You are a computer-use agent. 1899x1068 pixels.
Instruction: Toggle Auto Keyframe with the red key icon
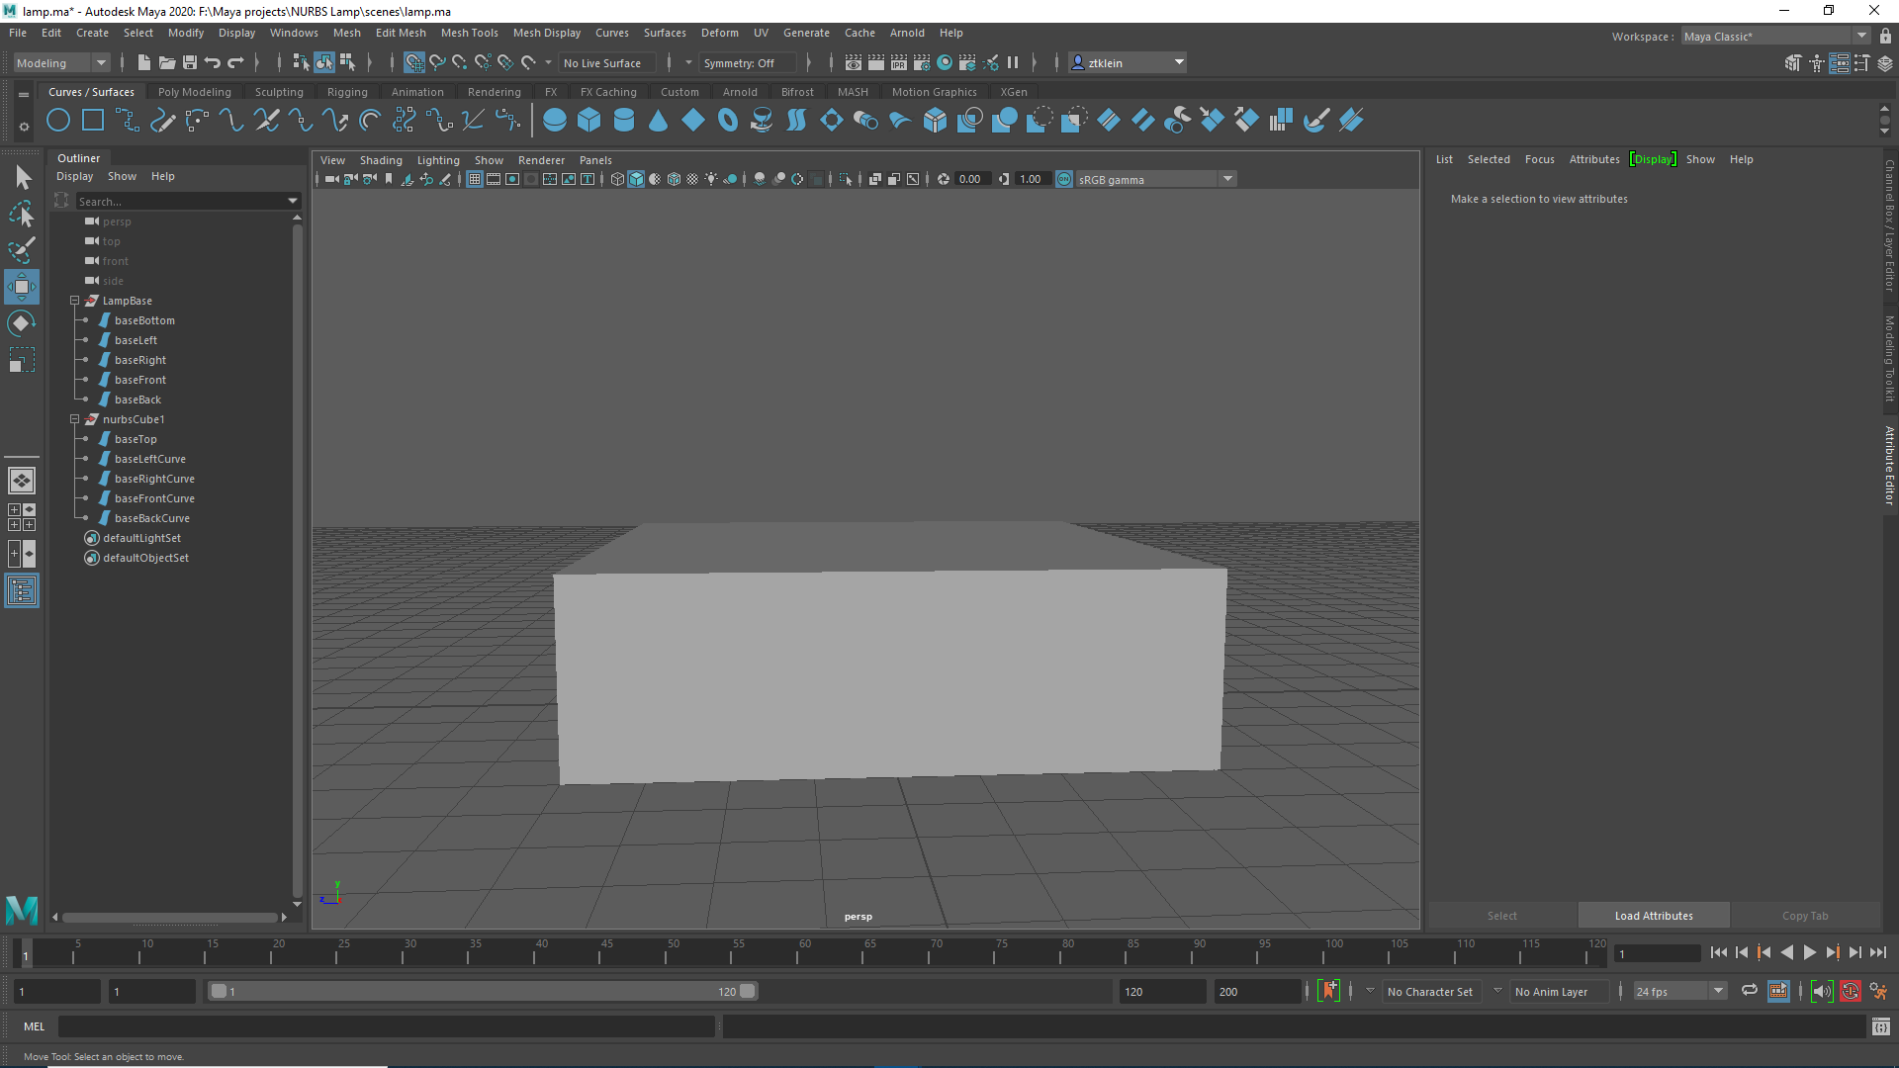click(x=1851, y=991)
